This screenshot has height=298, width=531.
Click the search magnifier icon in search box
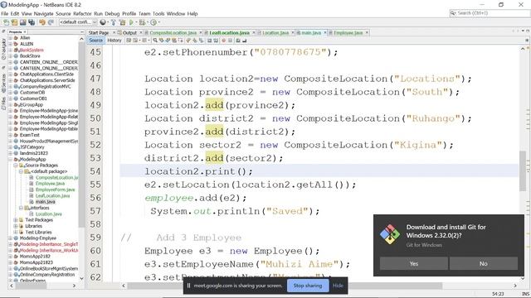[453, 13]
